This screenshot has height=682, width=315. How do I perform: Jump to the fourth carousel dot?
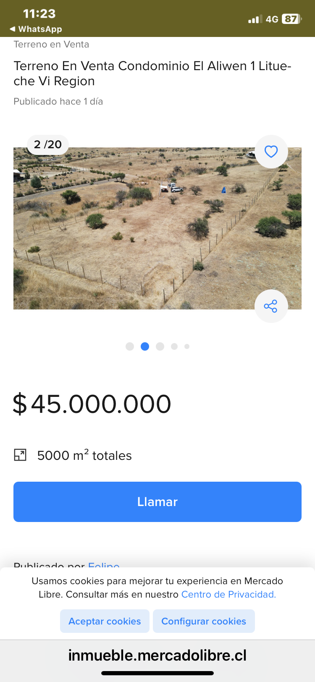(174, 346)
